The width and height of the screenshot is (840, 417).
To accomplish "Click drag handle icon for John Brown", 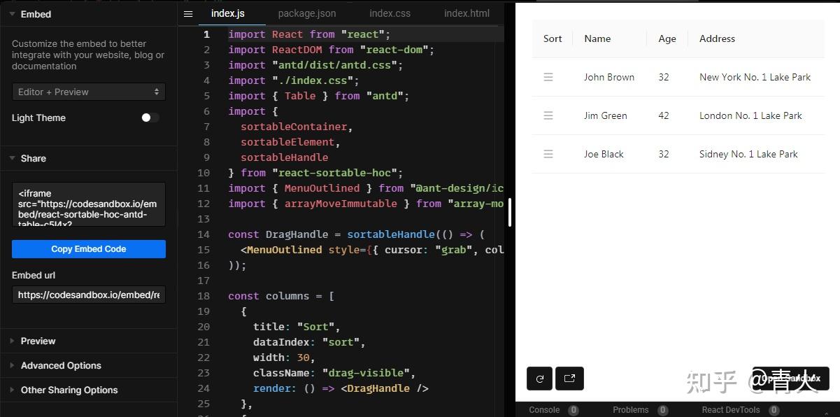I will (x=548, y=77).
